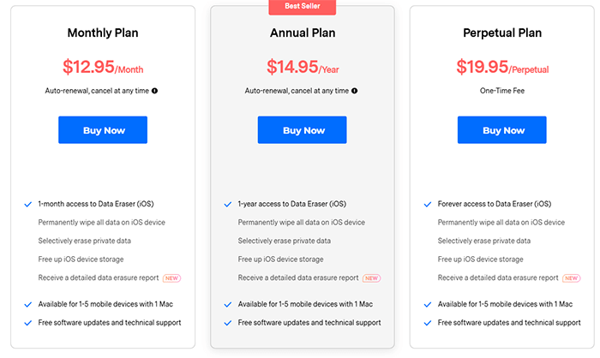This screenshot has height=358, width=600.
Task: Click the checkmark beside Forever access to Data Eraser
Action: [x=428, y=204]
